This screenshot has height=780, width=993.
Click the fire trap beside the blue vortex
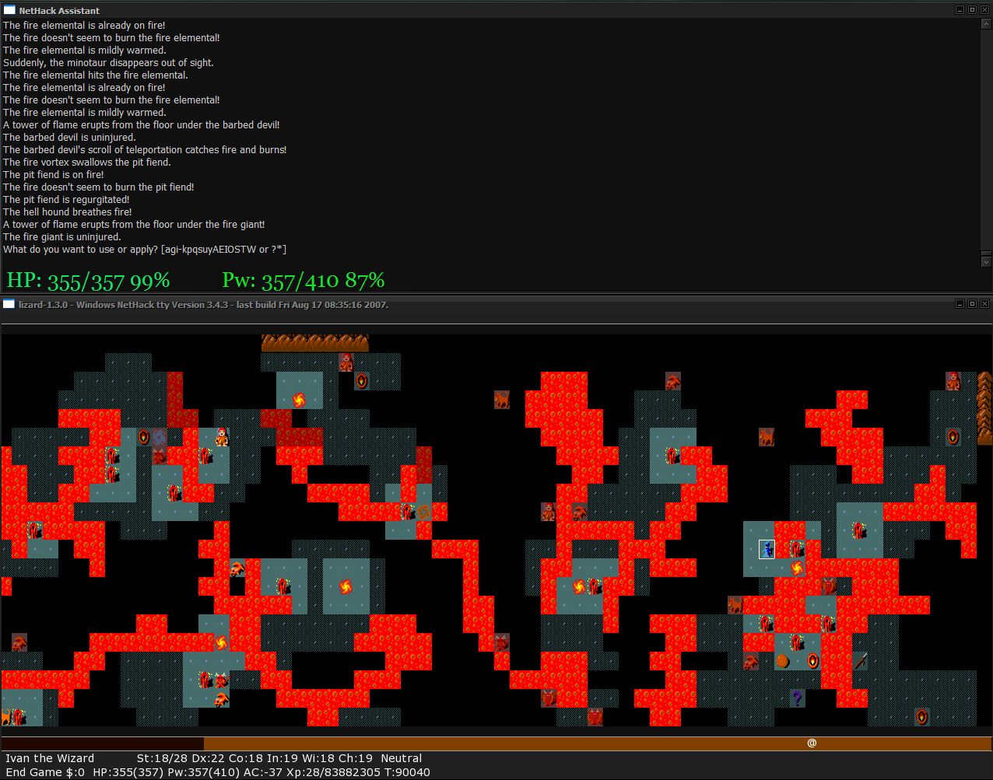point(144,437)
